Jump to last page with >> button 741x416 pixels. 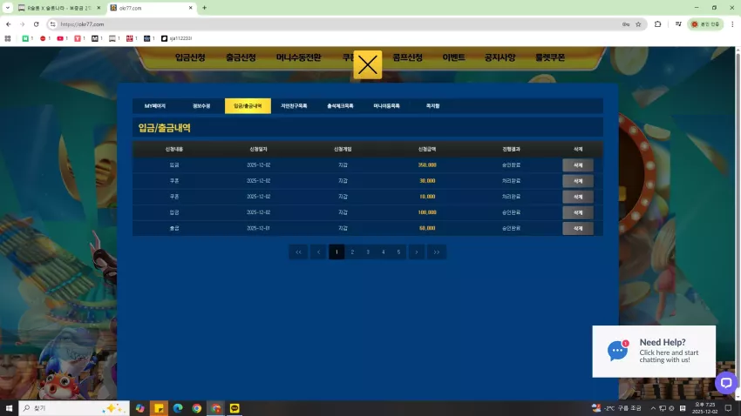pyautogui.click(x=437, y=252)
